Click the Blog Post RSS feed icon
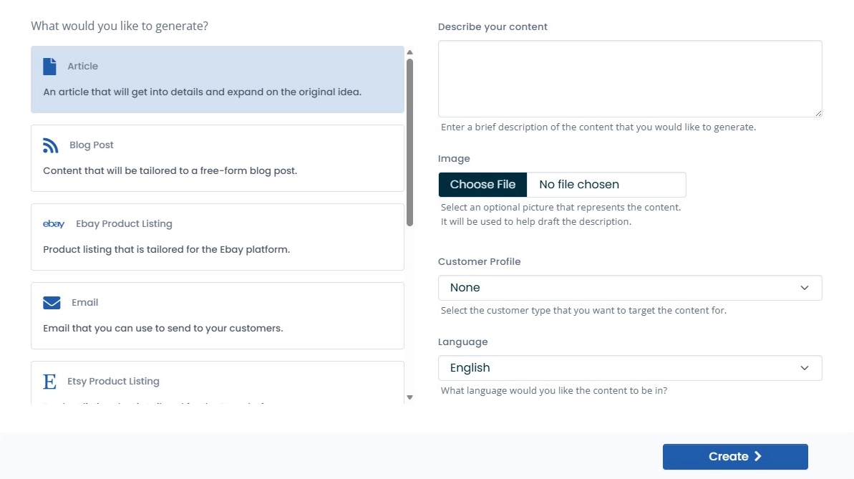 click(x=50, y=144)
